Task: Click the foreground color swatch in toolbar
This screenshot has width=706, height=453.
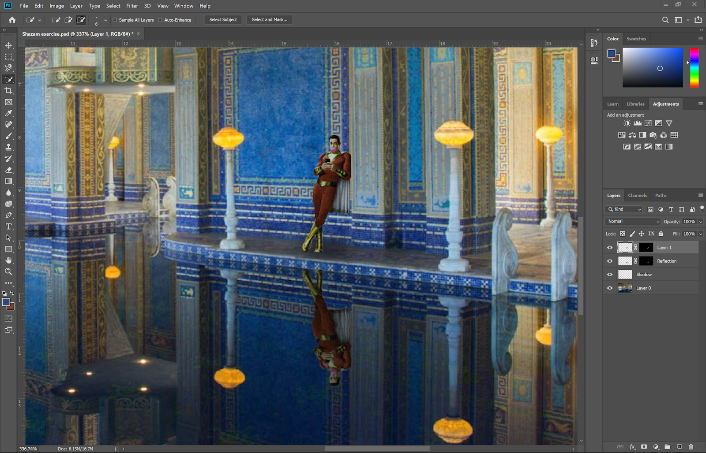Action: pos(6,302)
